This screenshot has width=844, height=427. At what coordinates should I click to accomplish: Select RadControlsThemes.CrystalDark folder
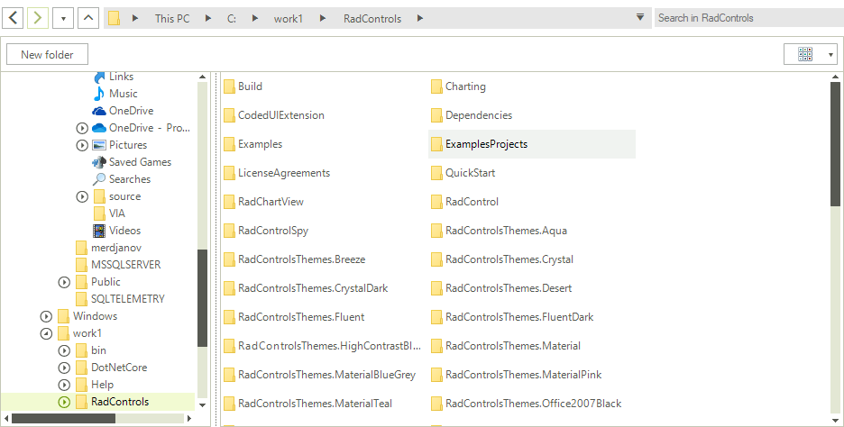(306, 288)
